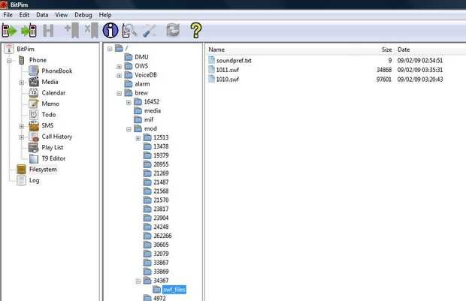Select the mif folder
Viewport: 466px width, 301px height.
tap(149, 119)
